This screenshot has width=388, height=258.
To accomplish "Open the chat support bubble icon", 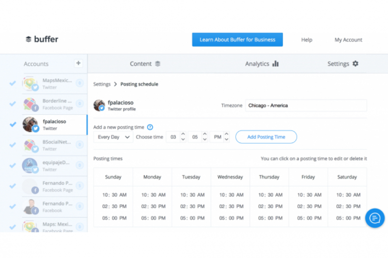I will (x=374, y=218).
